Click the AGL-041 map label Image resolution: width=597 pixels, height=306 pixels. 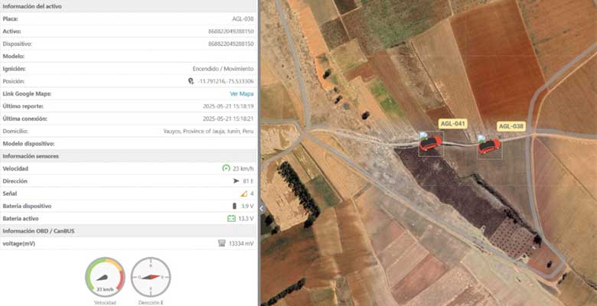pyautogui.click(x=452, y=123)
